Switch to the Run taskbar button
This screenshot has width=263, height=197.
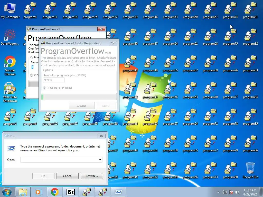118,192
